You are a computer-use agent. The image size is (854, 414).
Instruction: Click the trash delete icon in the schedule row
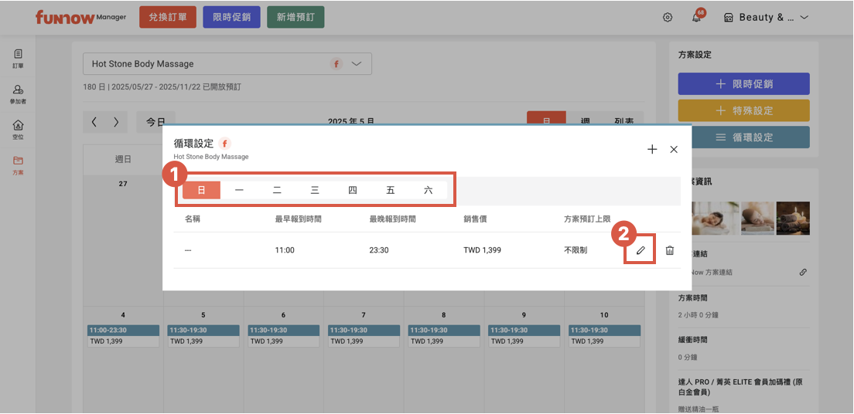(670, 250)
